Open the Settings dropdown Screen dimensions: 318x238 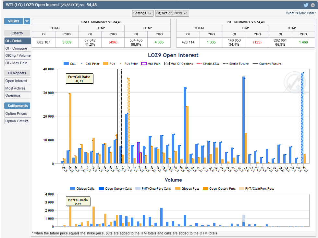[143, 13]
